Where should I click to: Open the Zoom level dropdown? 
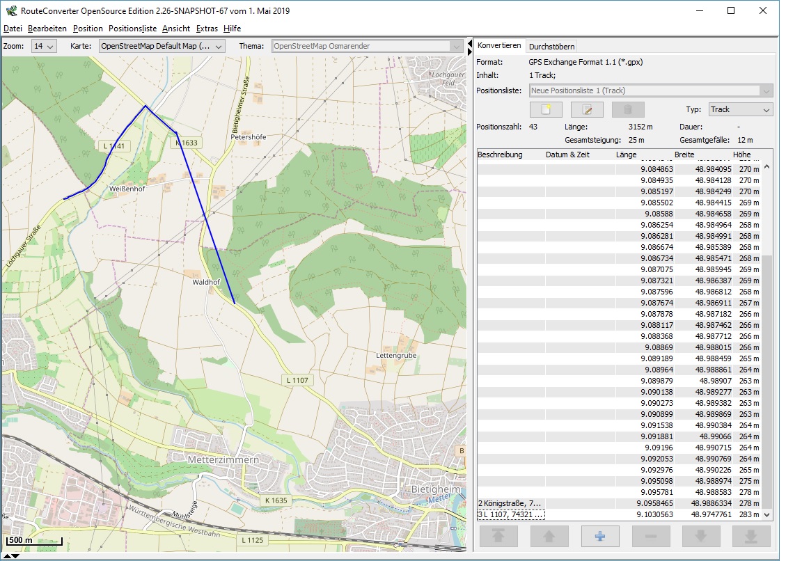pyautogui.click(x=44, y=46)
